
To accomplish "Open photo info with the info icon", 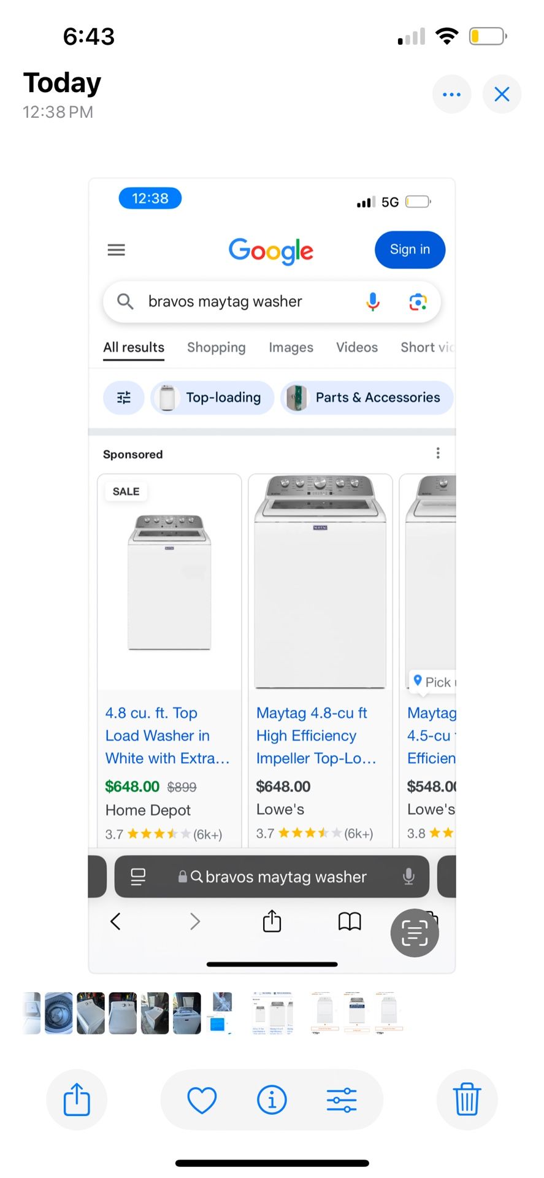I will [x=272, y=1099].
